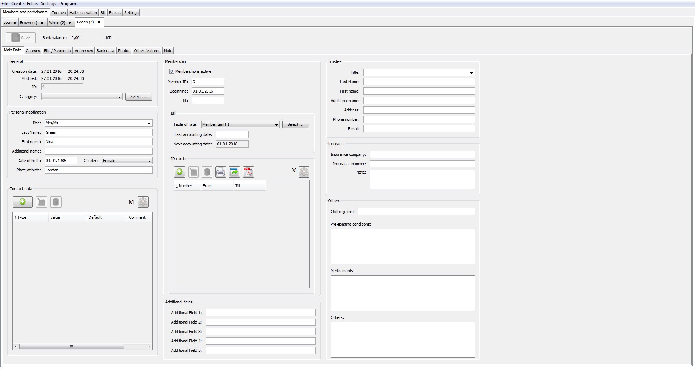Click the Save floppy disk button
This screenshot has height=376, width=695.
21,38
